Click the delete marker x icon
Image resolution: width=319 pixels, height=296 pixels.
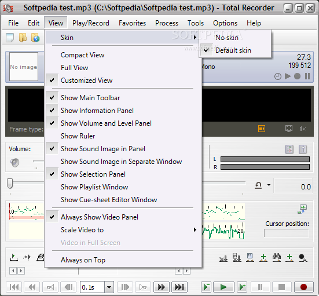point(223,258)
